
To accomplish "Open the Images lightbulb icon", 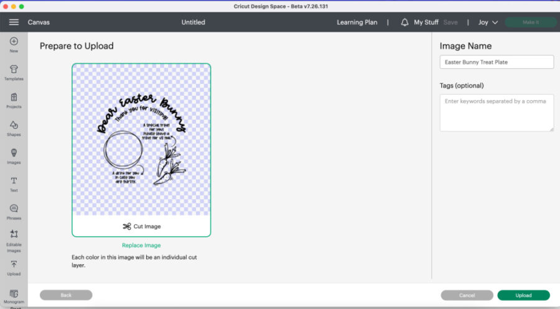I will [14, 153].
